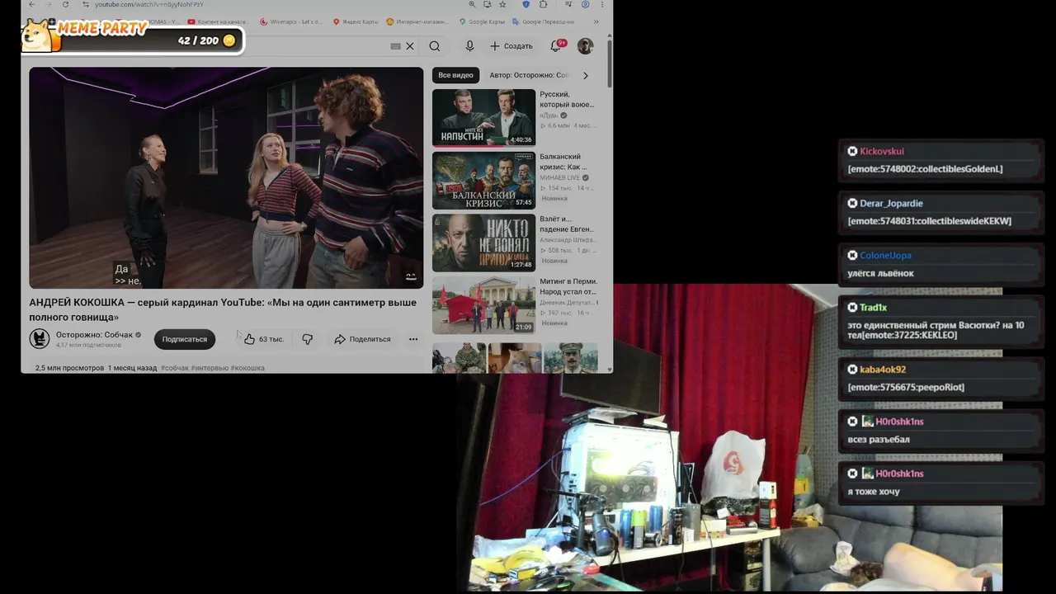Screen dimensions: 1056x594
Task: Click the Kickovskui chat badge icon
Action: pos(852,151)
